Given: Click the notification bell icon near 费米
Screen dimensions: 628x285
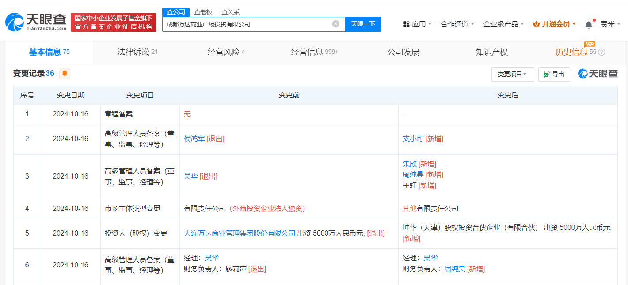Looking at the screenshot, I should [x=588, y=24].
